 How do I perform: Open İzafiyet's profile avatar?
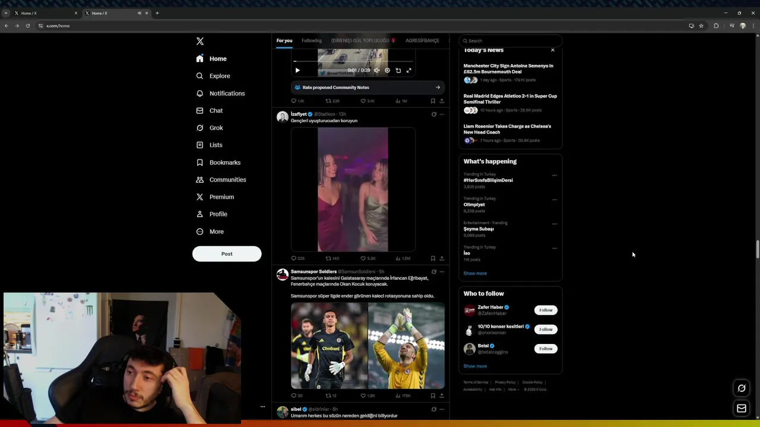[x=282, y=117]
